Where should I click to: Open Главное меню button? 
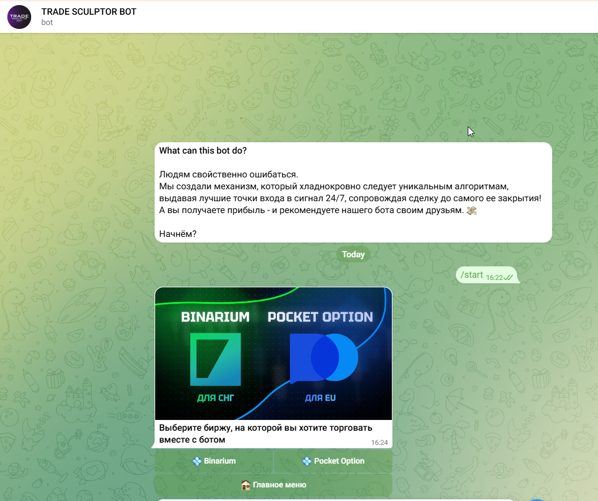[274, 485]
